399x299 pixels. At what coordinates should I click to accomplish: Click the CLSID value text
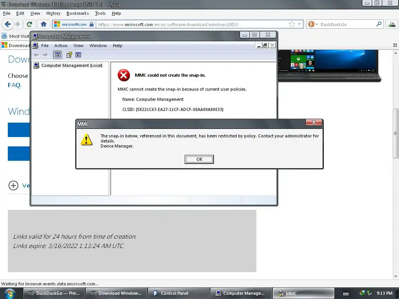180,109
